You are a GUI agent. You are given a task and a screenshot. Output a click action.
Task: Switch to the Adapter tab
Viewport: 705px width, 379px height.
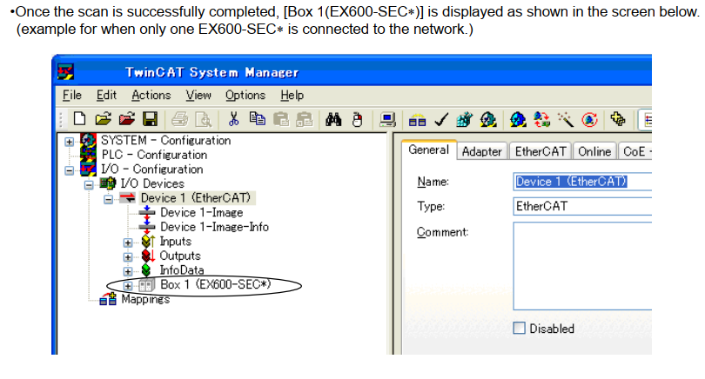pos(482,152)
